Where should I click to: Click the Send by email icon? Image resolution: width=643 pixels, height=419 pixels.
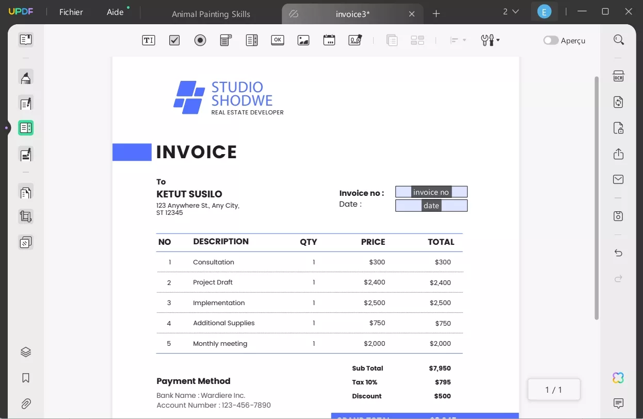(618, 179)
